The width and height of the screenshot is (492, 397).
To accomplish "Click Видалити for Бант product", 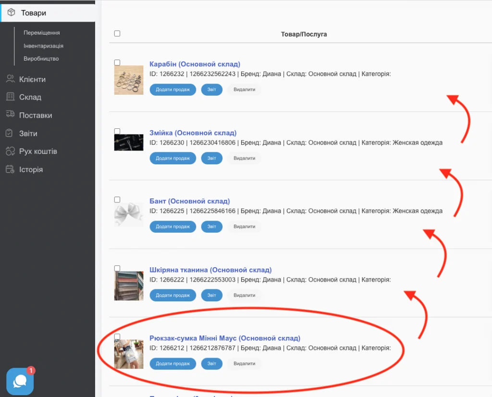I will click(x=245, y=226).
